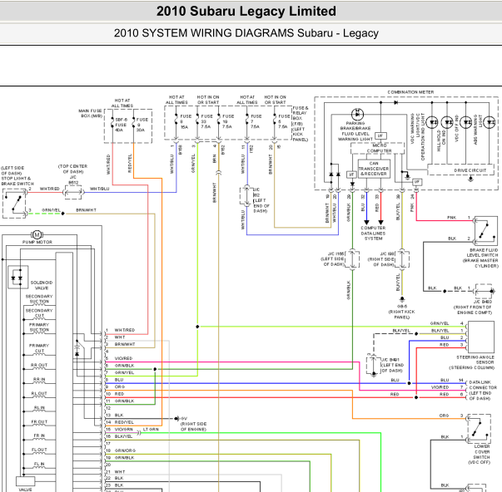The width and height of the screenshot is (502, 492).
Task: Click the FR OUT valve label
Action: point(39,421)
